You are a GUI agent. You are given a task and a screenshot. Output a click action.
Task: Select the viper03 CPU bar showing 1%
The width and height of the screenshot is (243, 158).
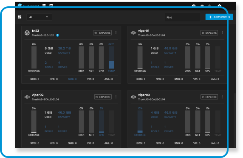click(x=208, y=122)
